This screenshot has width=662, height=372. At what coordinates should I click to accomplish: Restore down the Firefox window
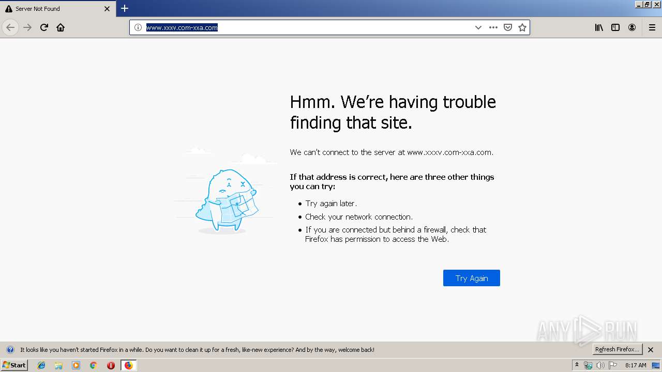[x=647, y=4]
